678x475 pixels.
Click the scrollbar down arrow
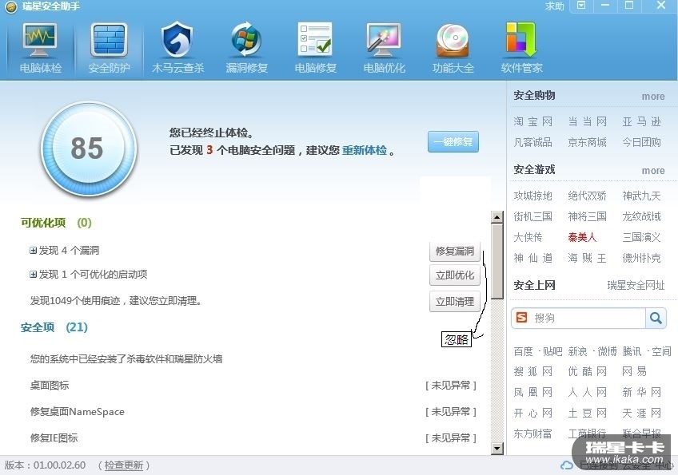[497, 449]
